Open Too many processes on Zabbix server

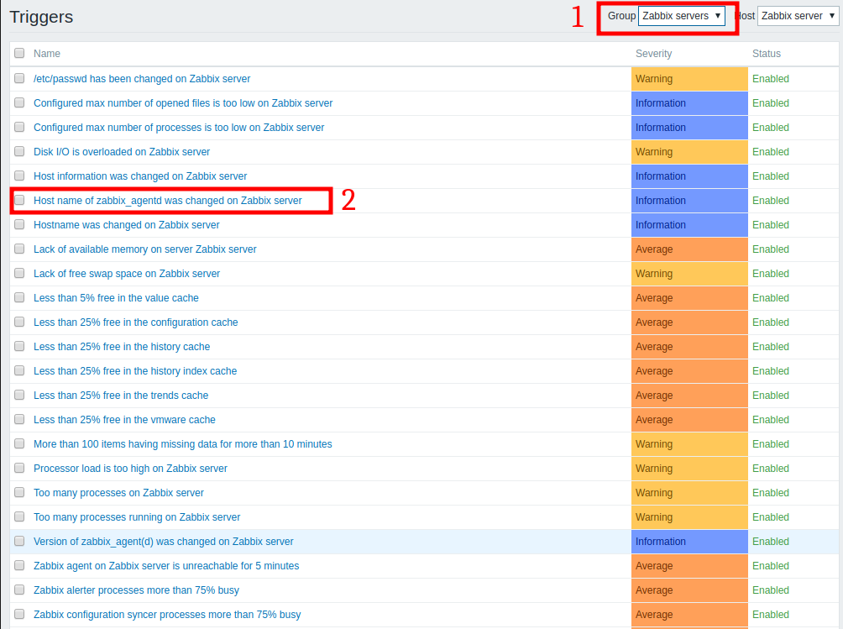pos(119,492)
